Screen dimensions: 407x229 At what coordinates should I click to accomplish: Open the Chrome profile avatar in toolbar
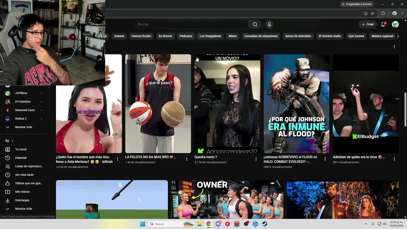pos(394,13)
